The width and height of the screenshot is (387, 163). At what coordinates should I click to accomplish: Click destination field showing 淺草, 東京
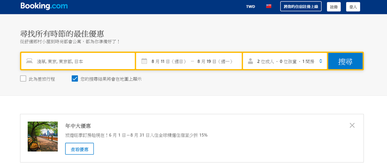click(x=78, y=61)
